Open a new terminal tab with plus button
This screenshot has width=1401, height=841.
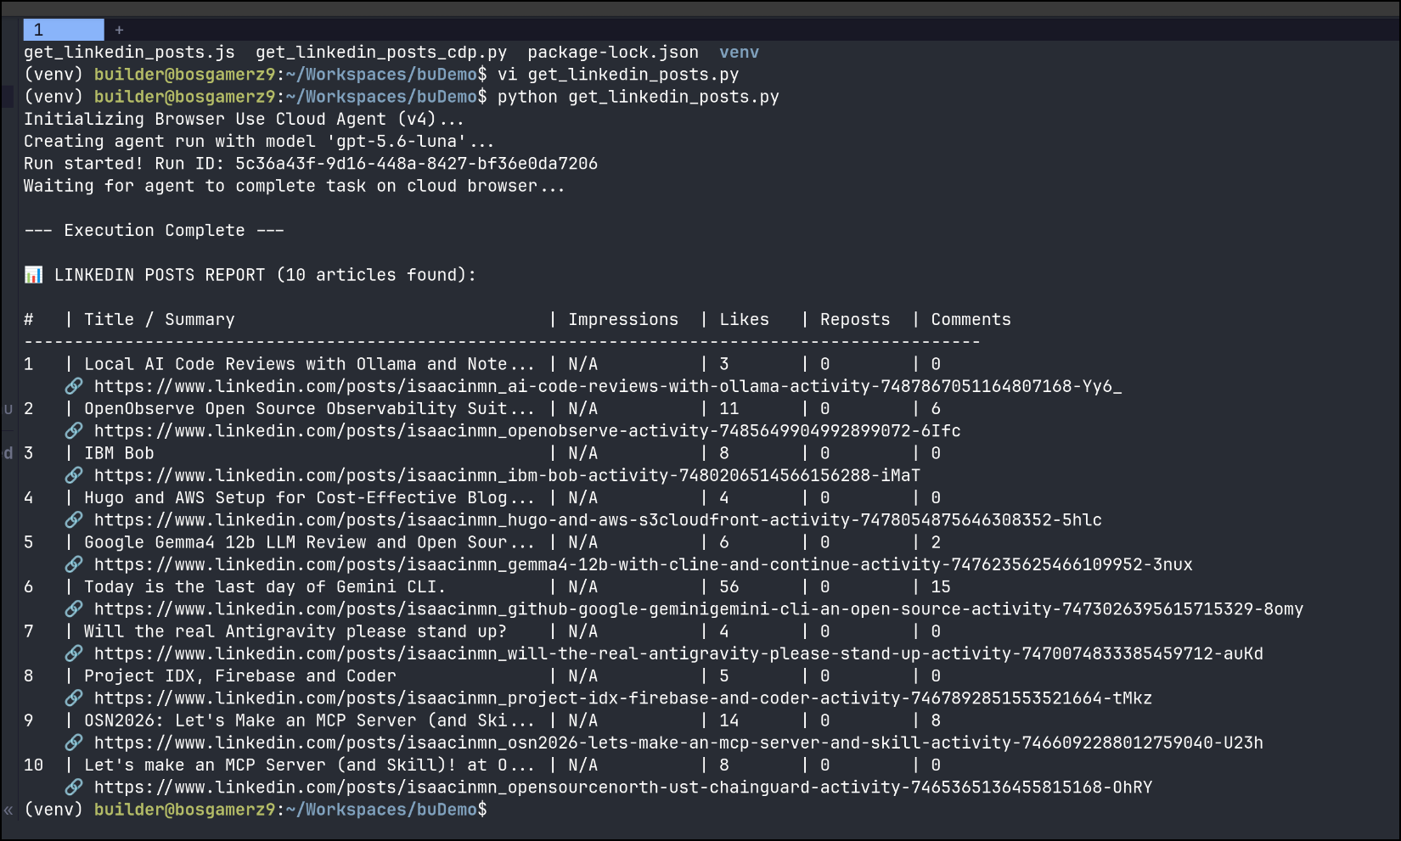click(119, 30)
